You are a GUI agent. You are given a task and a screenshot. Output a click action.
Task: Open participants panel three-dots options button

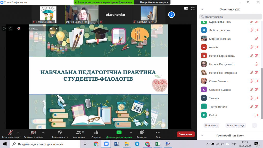coord(254,126)
